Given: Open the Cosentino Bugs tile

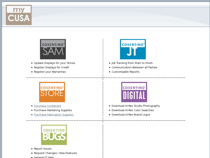Looking at the screenshot, I should point(54,135).
